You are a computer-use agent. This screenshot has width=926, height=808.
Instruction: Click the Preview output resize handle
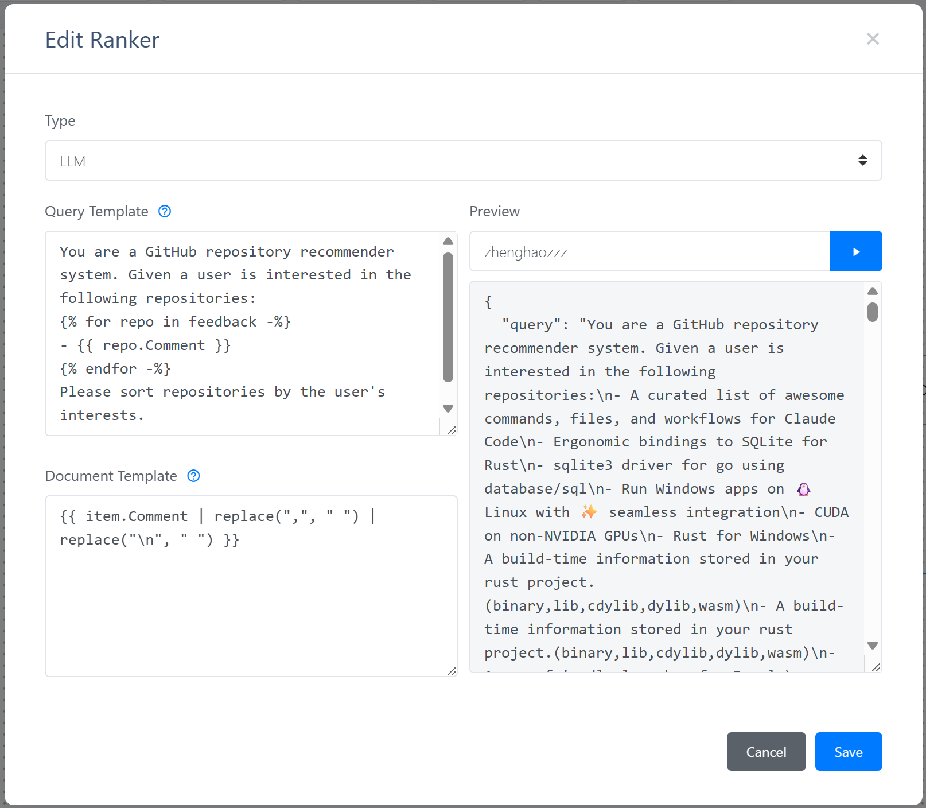coord(876,667)
